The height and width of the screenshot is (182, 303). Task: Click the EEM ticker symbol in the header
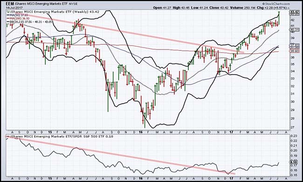click(x=10, y=4)
